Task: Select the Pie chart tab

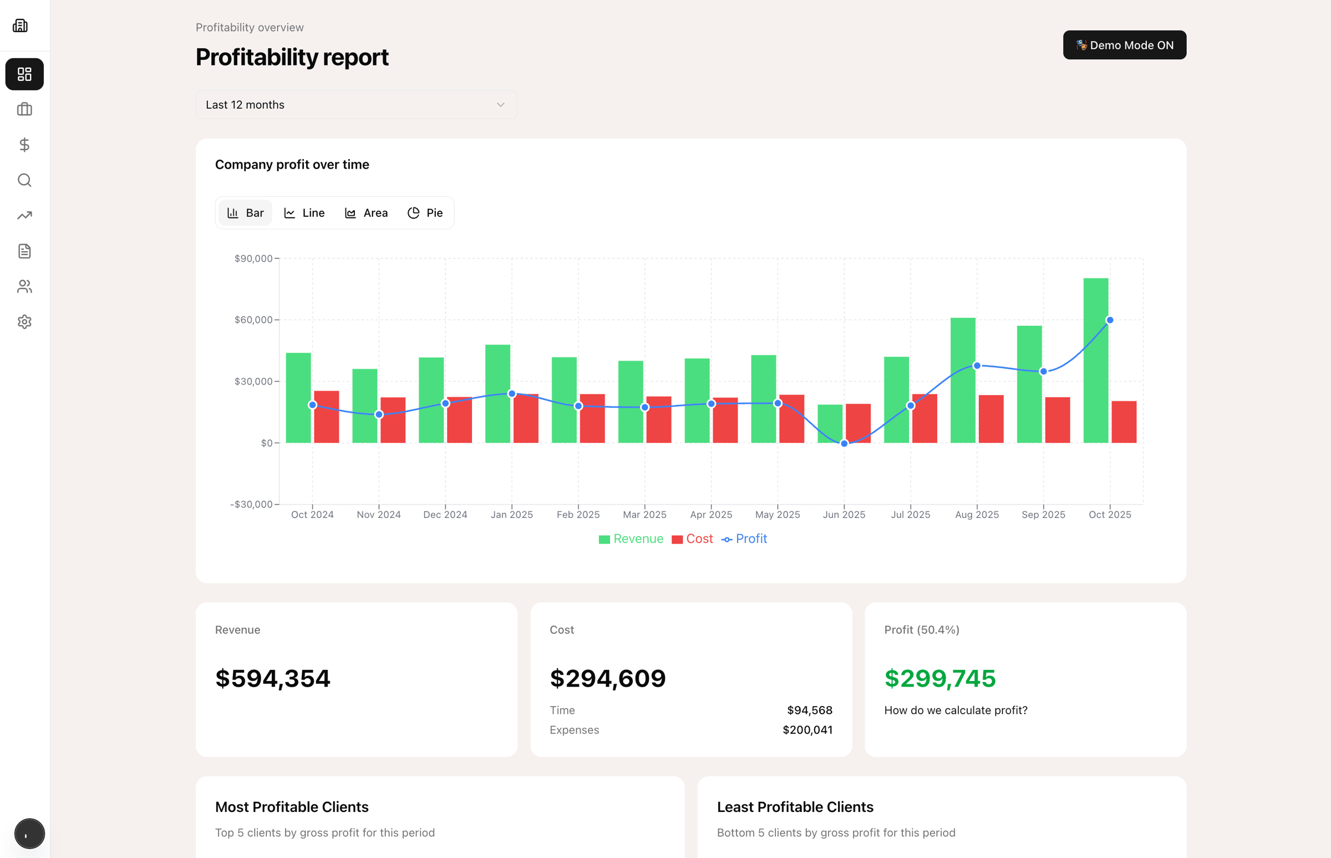Action: (x=425, y=213)
